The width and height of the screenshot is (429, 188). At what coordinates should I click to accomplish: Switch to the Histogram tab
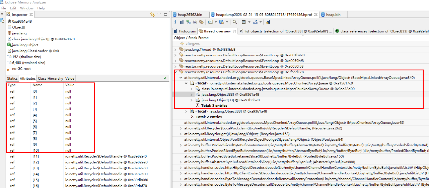pos(185,31)
